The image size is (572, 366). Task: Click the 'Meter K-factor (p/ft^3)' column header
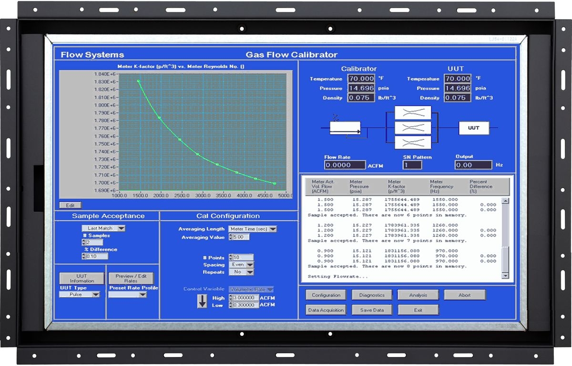[397, 187]
